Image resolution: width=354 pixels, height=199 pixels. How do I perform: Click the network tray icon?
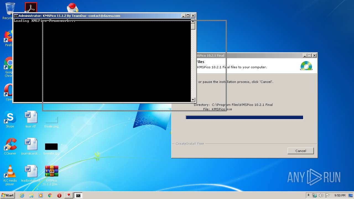[x=314, y=195]
